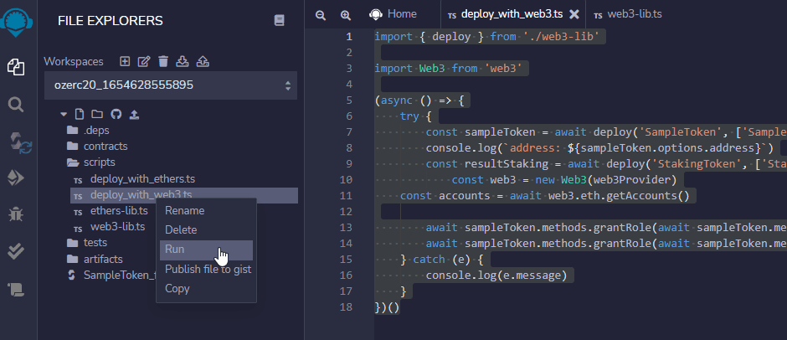The width and height of the screenshot is (787, 340).
Task: Open the workspace ozerc20_1654628555895 dropdown
Action: 171,85
